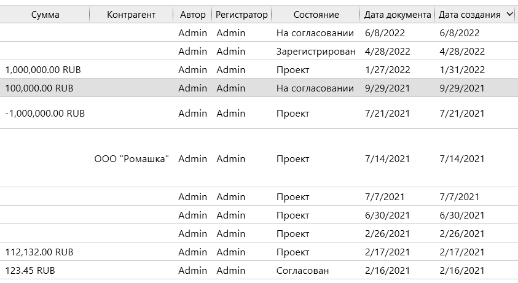This screenshot has height=283, width=518.
Task: Sort by Сумма column header
Action: [x=44, y=14]
